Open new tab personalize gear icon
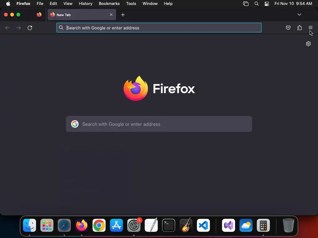 coord(308,44)
